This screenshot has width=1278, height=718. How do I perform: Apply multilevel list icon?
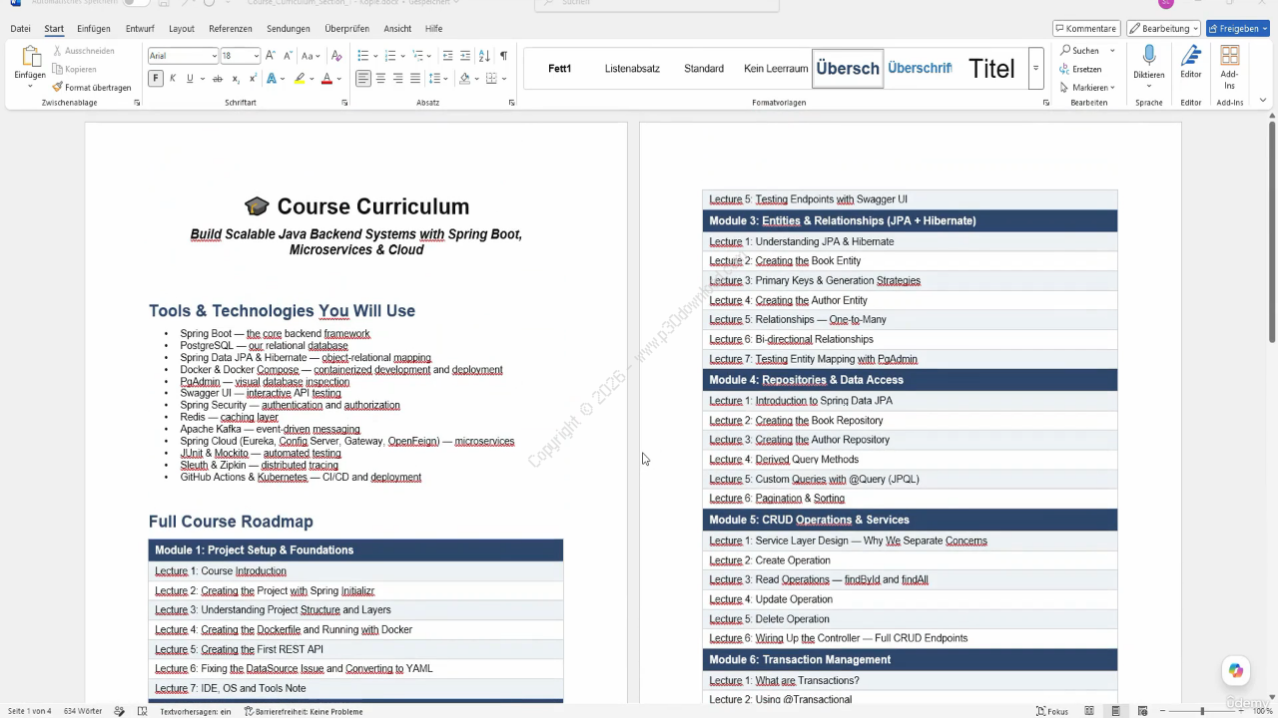[418, 56]
